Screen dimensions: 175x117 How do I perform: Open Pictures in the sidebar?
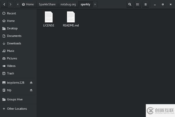click(18, 58)
